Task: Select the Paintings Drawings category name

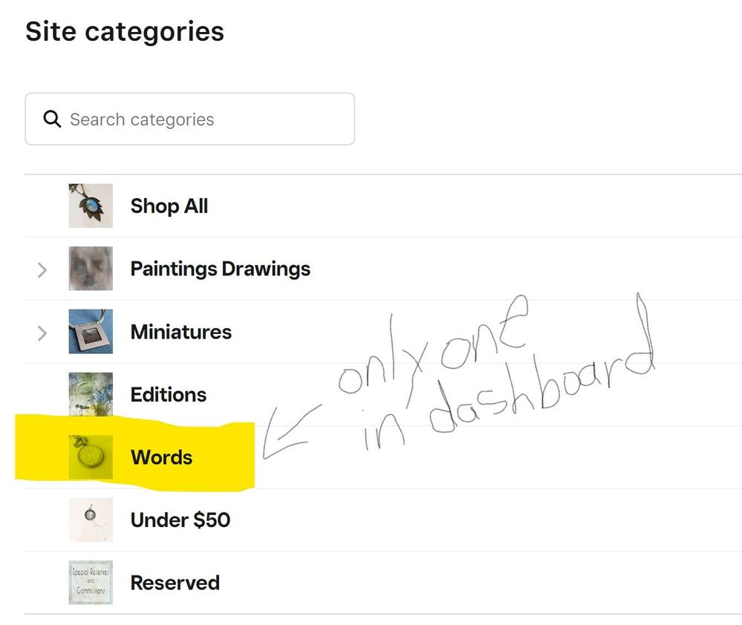Action: pyautogui.click(x=220, y=269)
